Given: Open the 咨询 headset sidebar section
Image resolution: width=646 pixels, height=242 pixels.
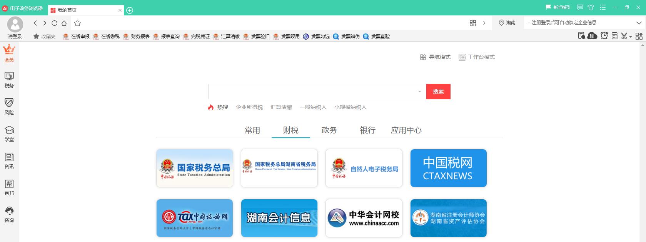Looking at the screenshot, I should pyautogui.click(x=9, y=214).
